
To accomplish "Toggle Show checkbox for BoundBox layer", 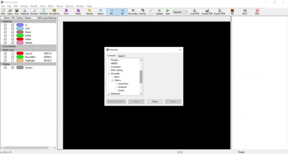I will tap(5, 57).
